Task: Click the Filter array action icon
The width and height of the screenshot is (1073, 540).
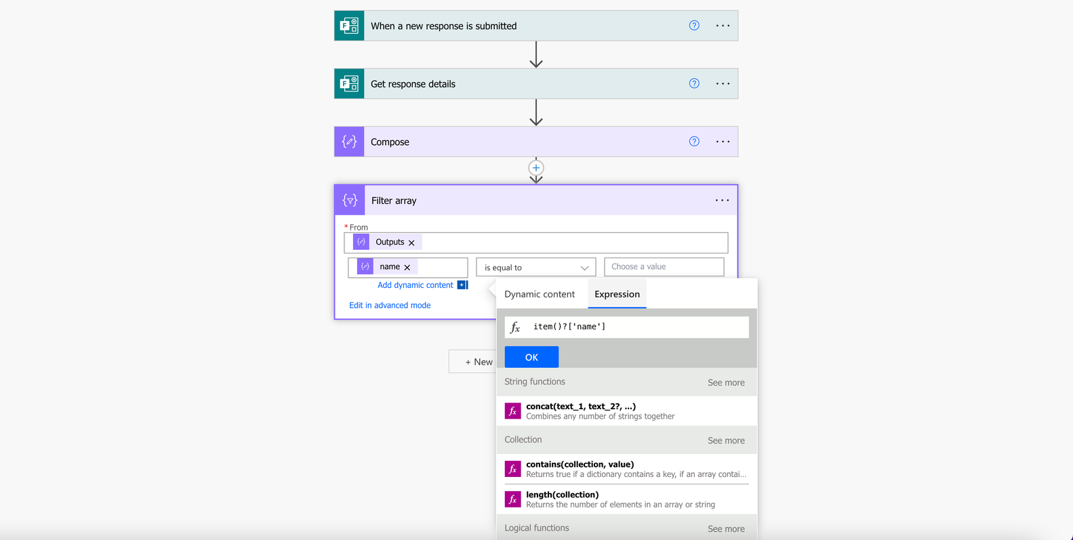Action: click(x=350, y=201)
